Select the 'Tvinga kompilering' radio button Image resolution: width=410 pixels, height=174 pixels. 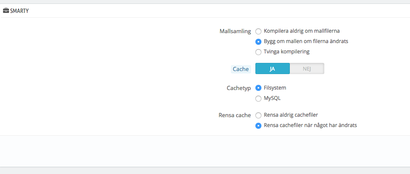(258, 52)
